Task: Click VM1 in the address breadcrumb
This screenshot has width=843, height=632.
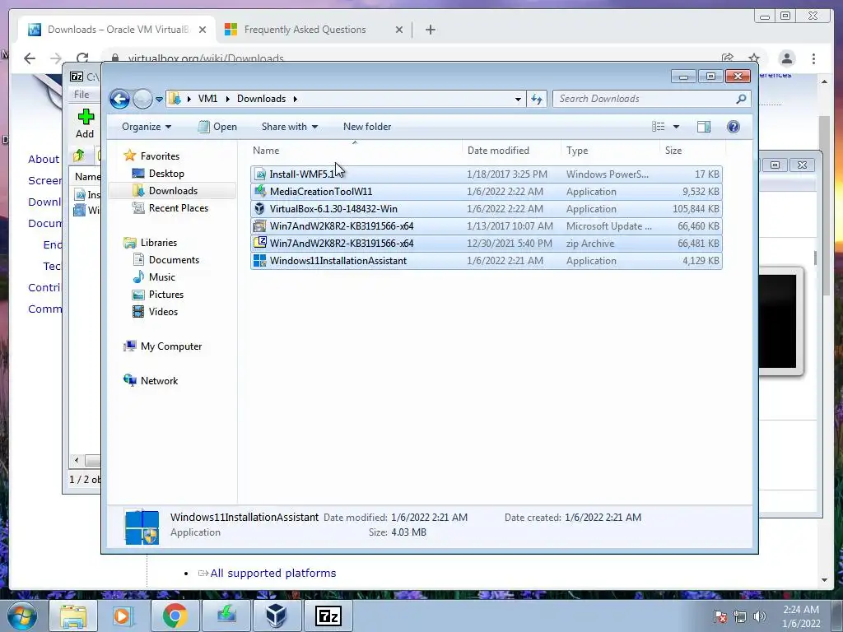Action: coord(207,99)
